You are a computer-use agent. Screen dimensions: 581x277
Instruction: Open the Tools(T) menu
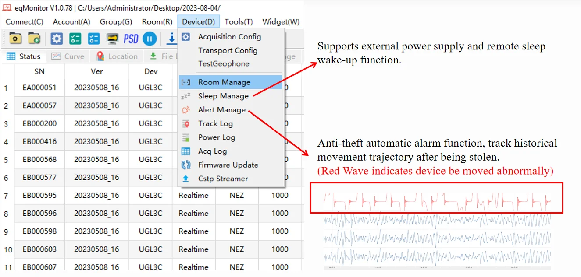pyautogui.click(x=238, y=21)
